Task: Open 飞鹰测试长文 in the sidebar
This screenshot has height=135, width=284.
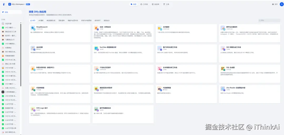Action: (x=10, y=39)
